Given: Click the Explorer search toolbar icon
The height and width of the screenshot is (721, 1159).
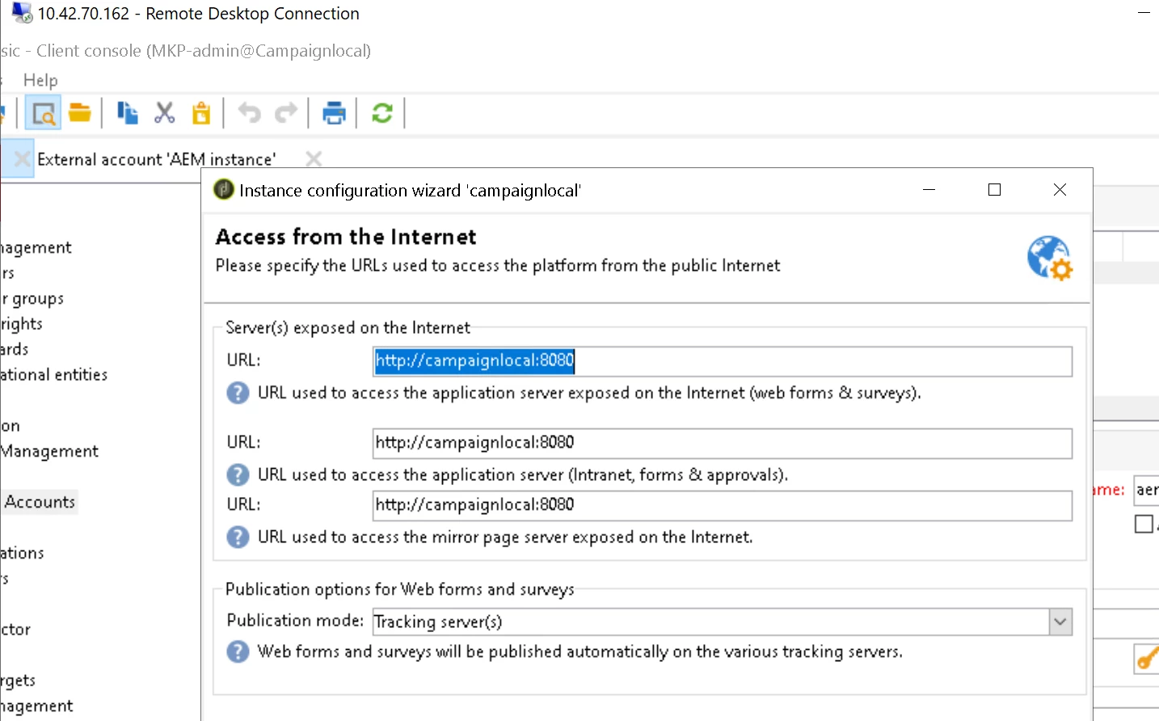Looking at the screenshot, I should point(44,113).
